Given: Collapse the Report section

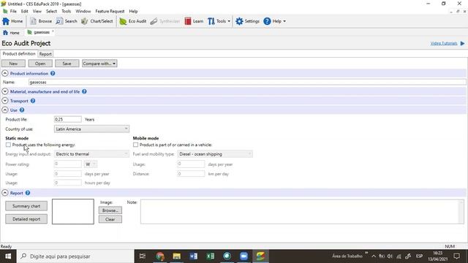Looking at the screenshot, I should tap(5, 193).
